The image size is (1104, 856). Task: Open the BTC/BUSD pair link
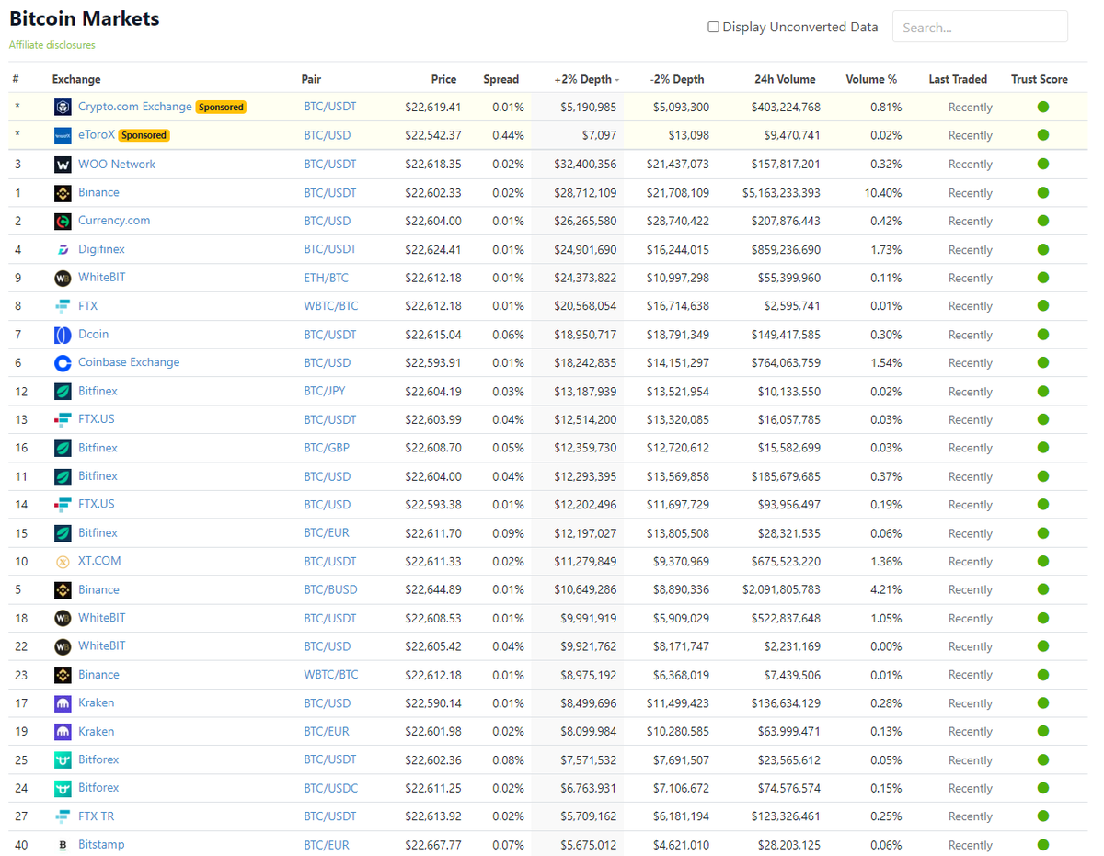[x=330, y=589]
